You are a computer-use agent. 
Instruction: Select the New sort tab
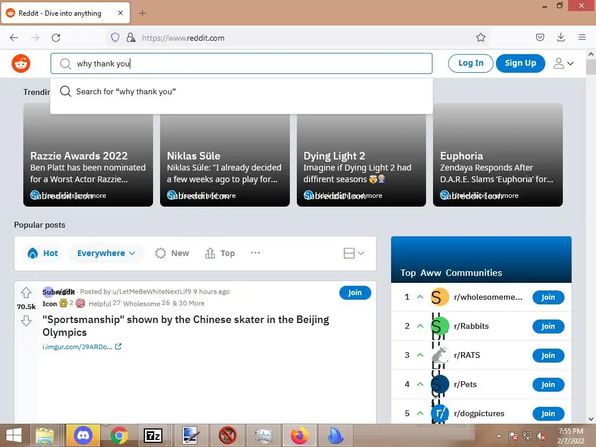coord(172,253)
